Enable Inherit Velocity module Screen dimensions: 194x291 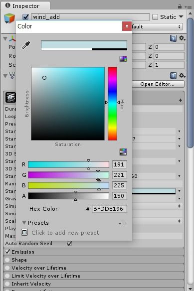7,284
